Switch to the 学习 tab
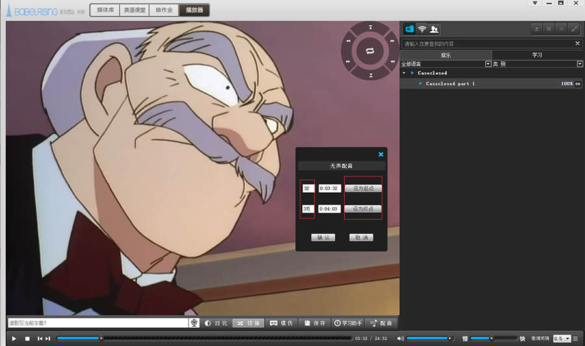The width and height of the screenshot is (585, 346). point(538,55)
